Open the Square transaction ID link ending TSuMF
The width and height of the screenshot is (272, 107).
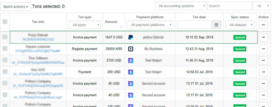[38, 51]
